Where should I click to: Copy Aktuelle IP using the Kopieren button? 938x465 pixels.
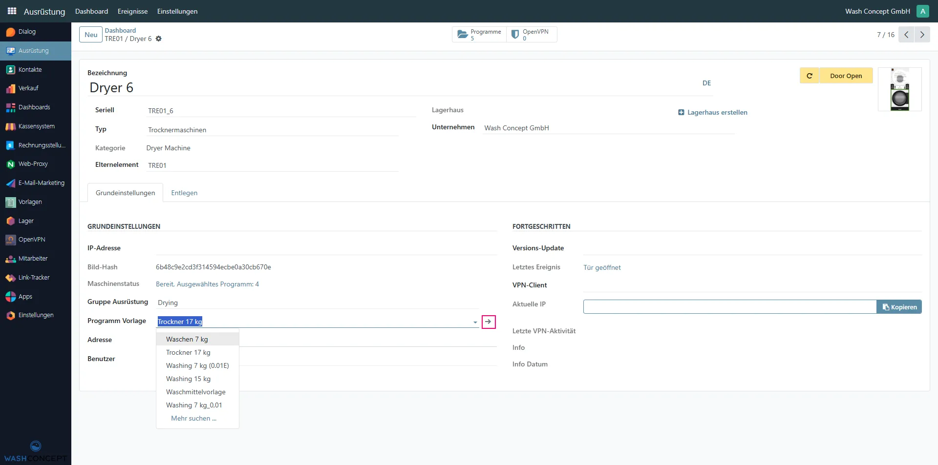click(x=899, y=306)
